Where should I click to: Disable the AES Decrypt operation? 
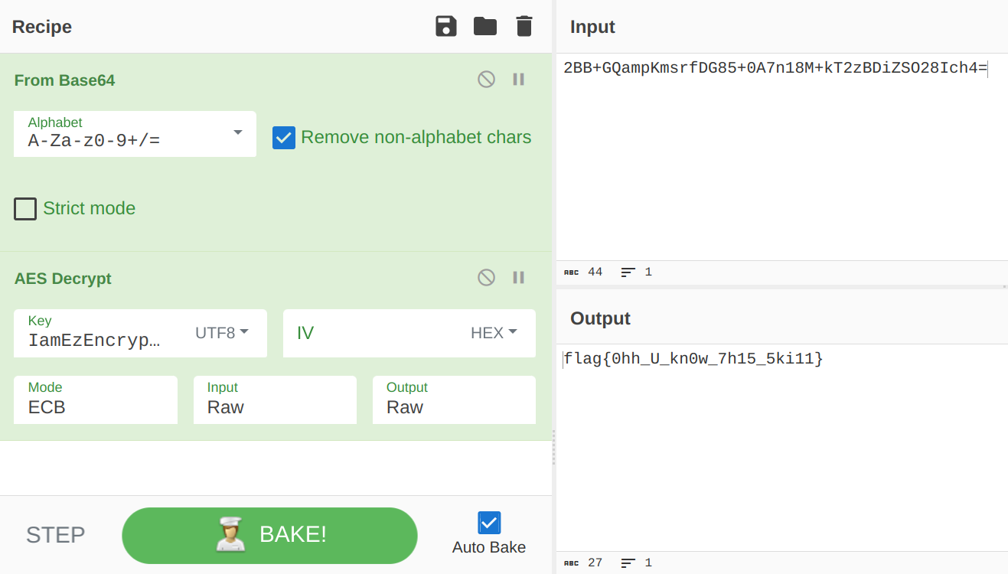486,278
